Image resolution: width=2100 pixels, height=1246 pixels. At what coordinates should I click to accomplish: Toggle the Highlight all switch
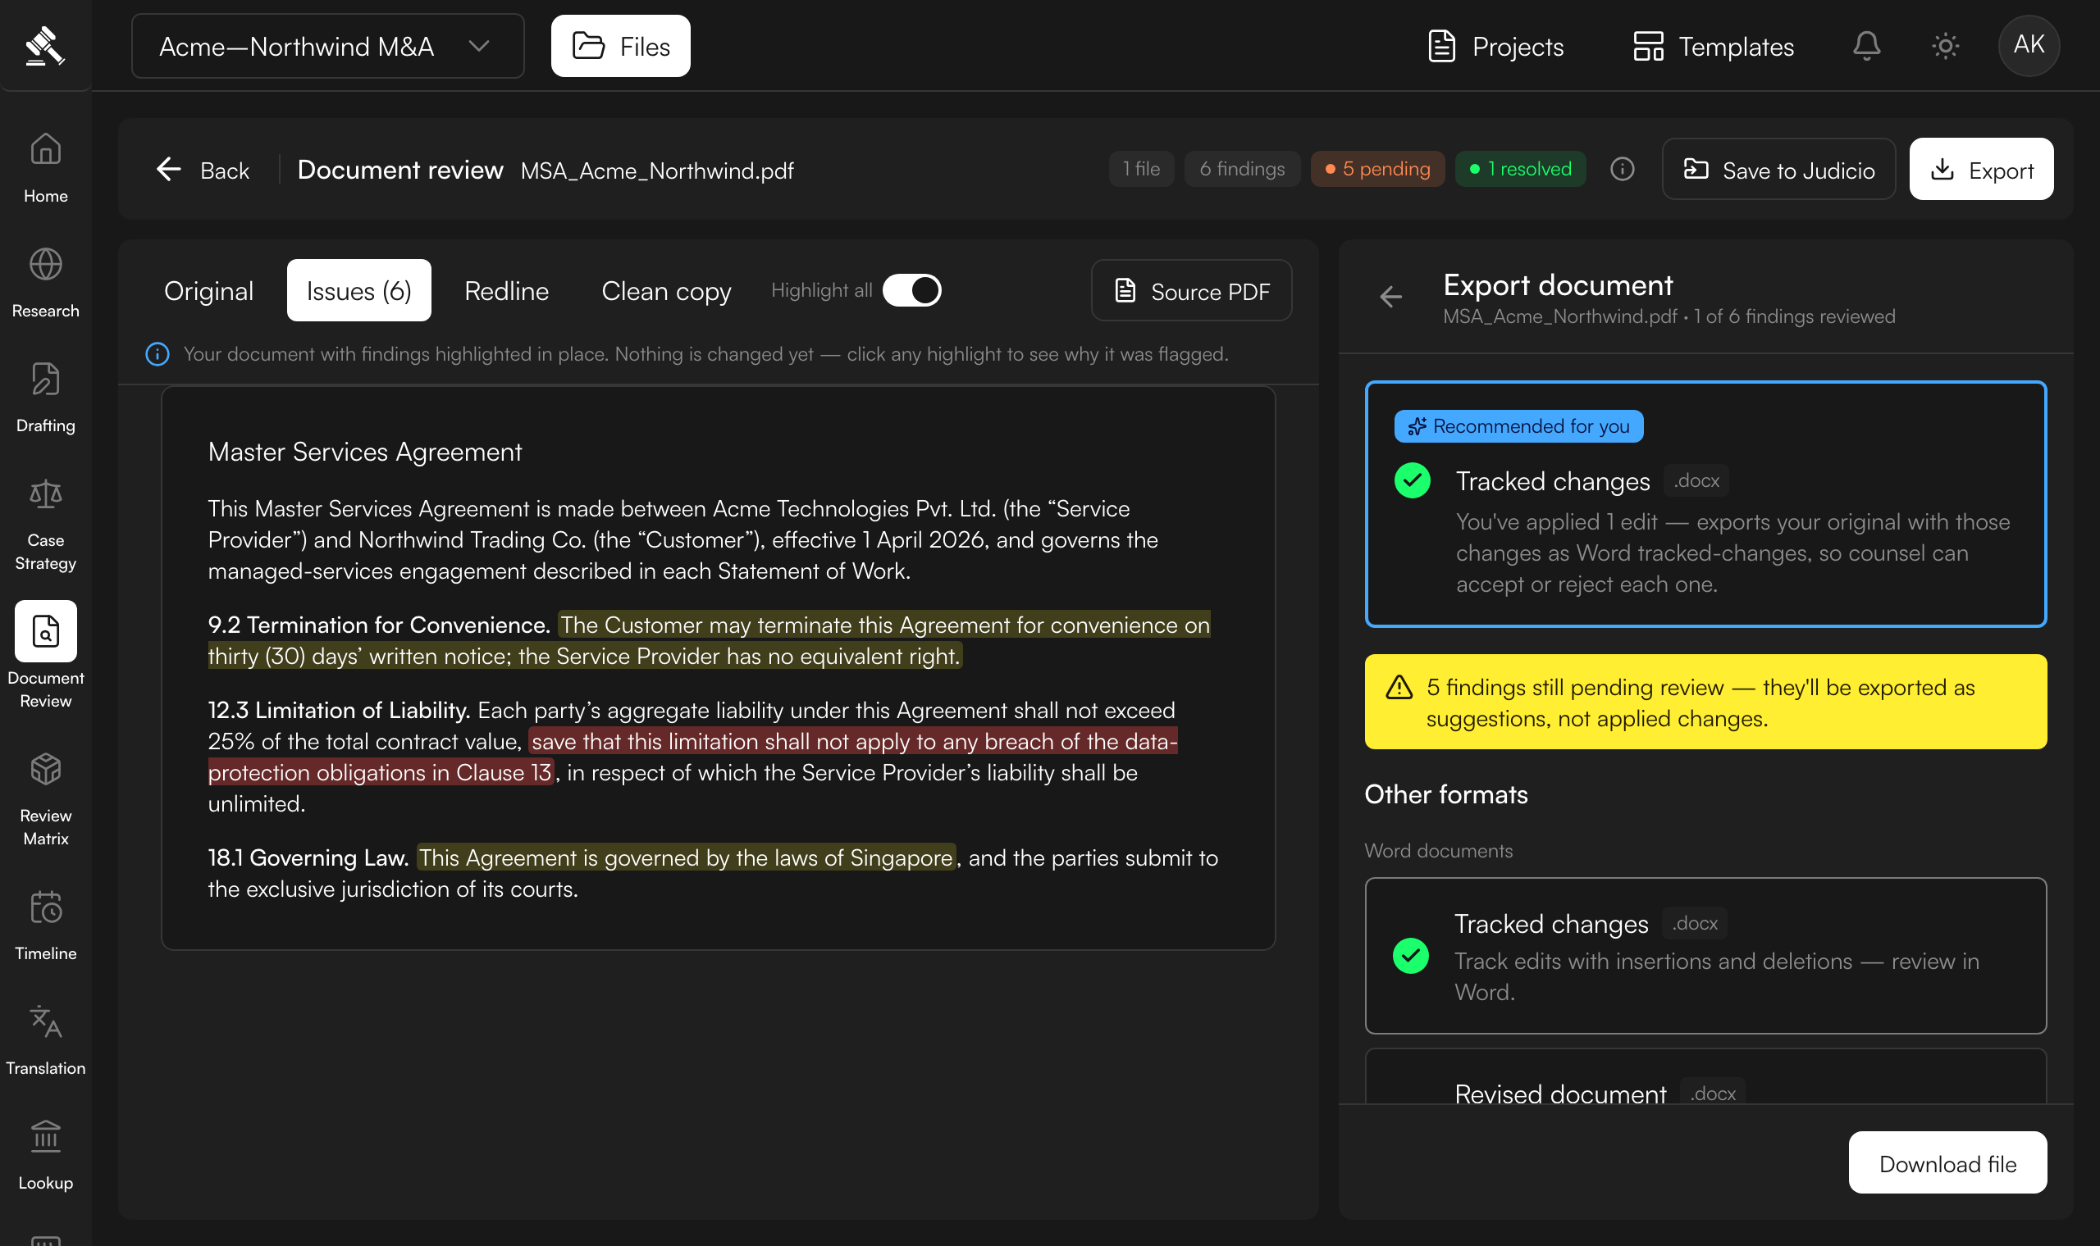point(911,290)
